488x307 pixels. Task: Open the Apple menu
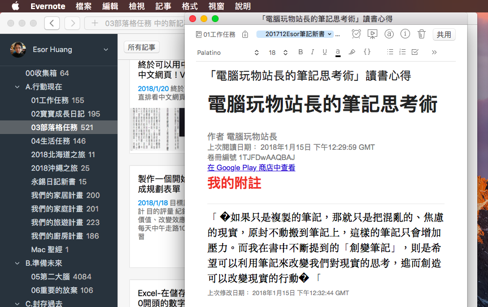coord(15,6)
